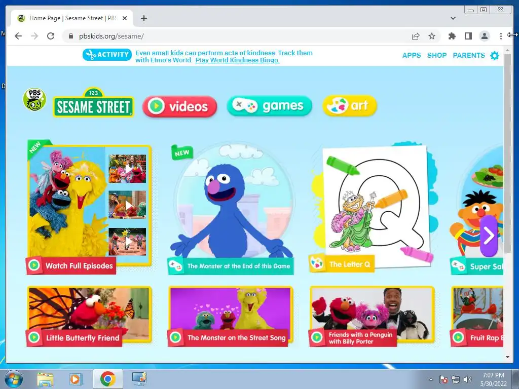This screenshot has width=519, height=389.
Task: Open the network tray icon
Action: (x=456, y=379)
